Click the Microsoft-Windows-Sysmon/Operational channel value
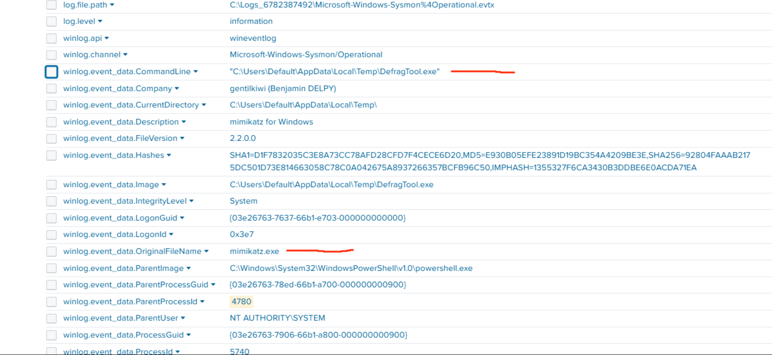This screenshot has height=355, width=772. click(306, 55)
